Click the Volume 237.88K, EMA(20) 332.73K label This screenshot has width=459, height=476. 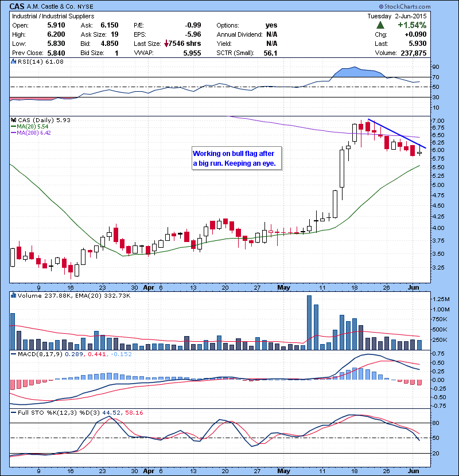(x=74, y=295)
